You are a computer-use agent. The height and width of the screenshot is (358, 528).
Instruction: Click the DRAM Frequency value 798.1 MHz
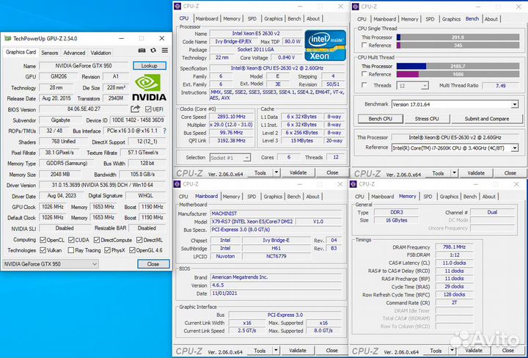coord(454,247)
